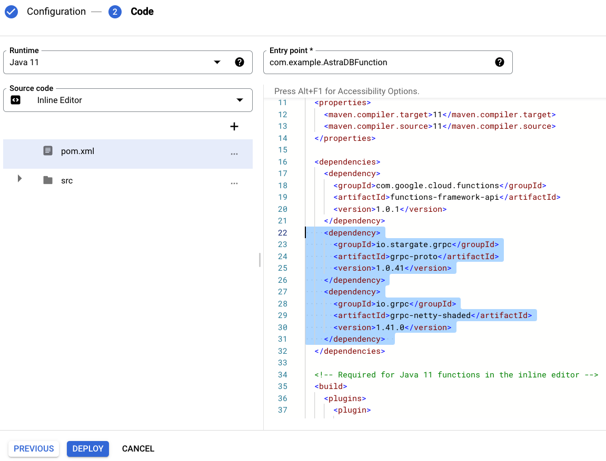
Task: Click the closing properties tag on line 14
Action: click(x=345, y=138)
